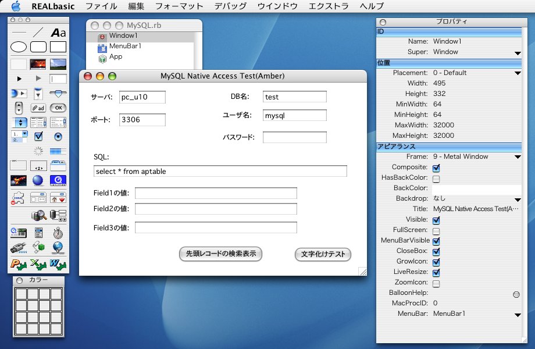Viewport: 535px width, 349px height.
Task: Pick the paperclip 'ad' bevel button control
Action: point(38,108)
